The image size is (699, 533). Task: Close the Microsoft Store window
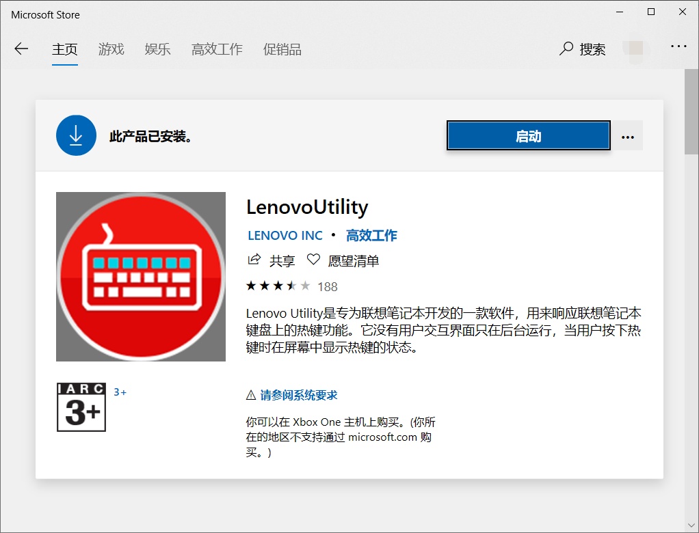point(683,12)
